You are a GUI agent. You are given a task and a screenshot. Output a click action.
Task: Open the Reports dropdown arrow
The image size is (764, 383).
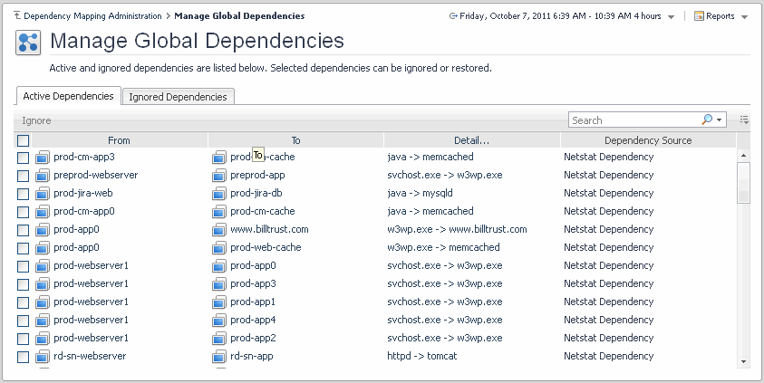pyautogui.click(x=744, y=17)
